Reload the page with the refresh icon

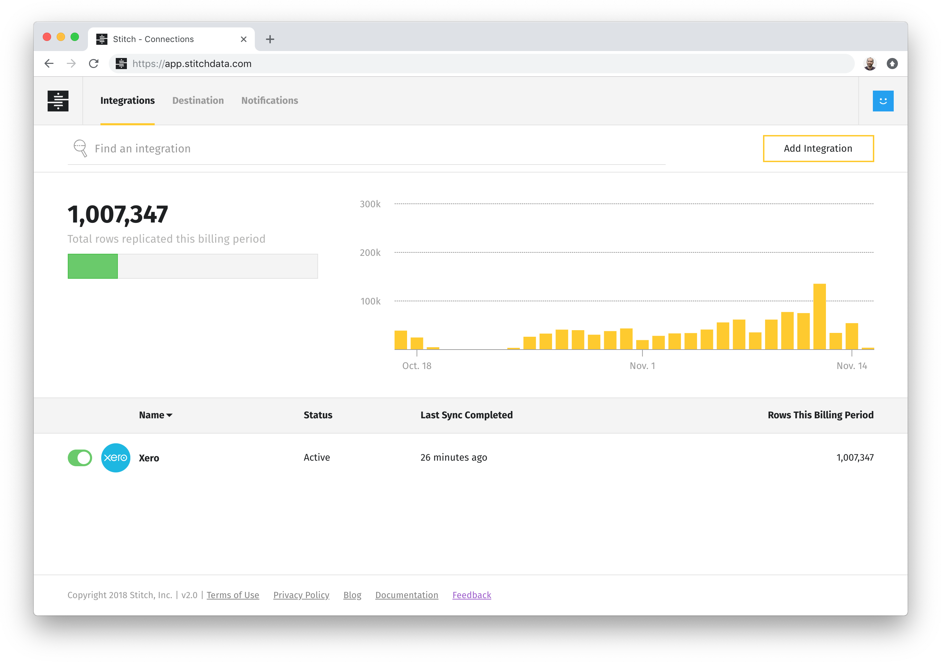(94, 64)
